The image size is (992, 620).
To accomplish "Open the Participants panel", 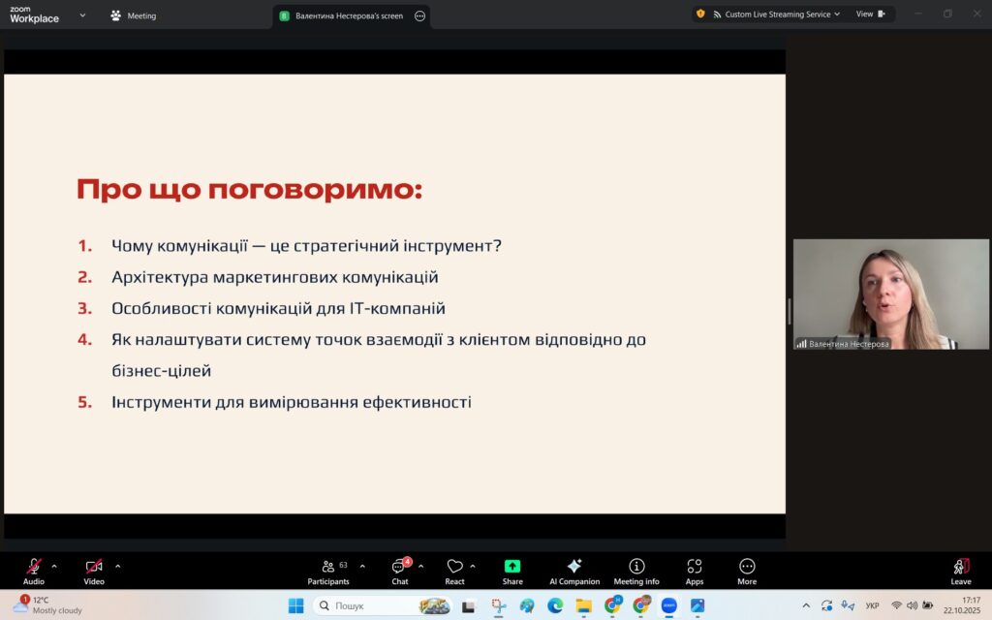I will tap(328, 570).
